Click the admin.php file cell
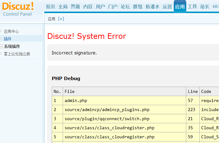Screen dimensions: 219x143 coord(124,100)
